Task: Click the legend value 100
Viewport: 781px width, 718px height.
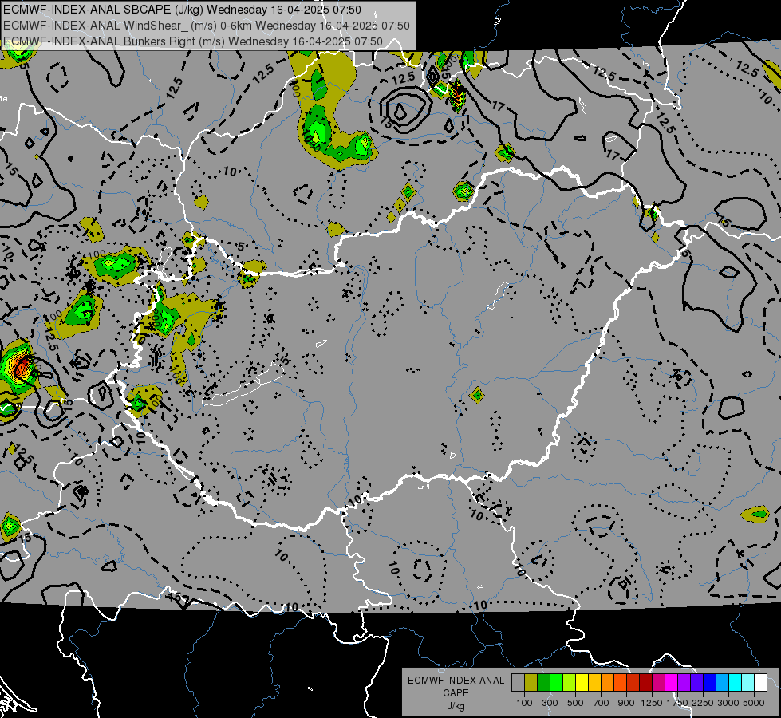Action: pos(524,703)
